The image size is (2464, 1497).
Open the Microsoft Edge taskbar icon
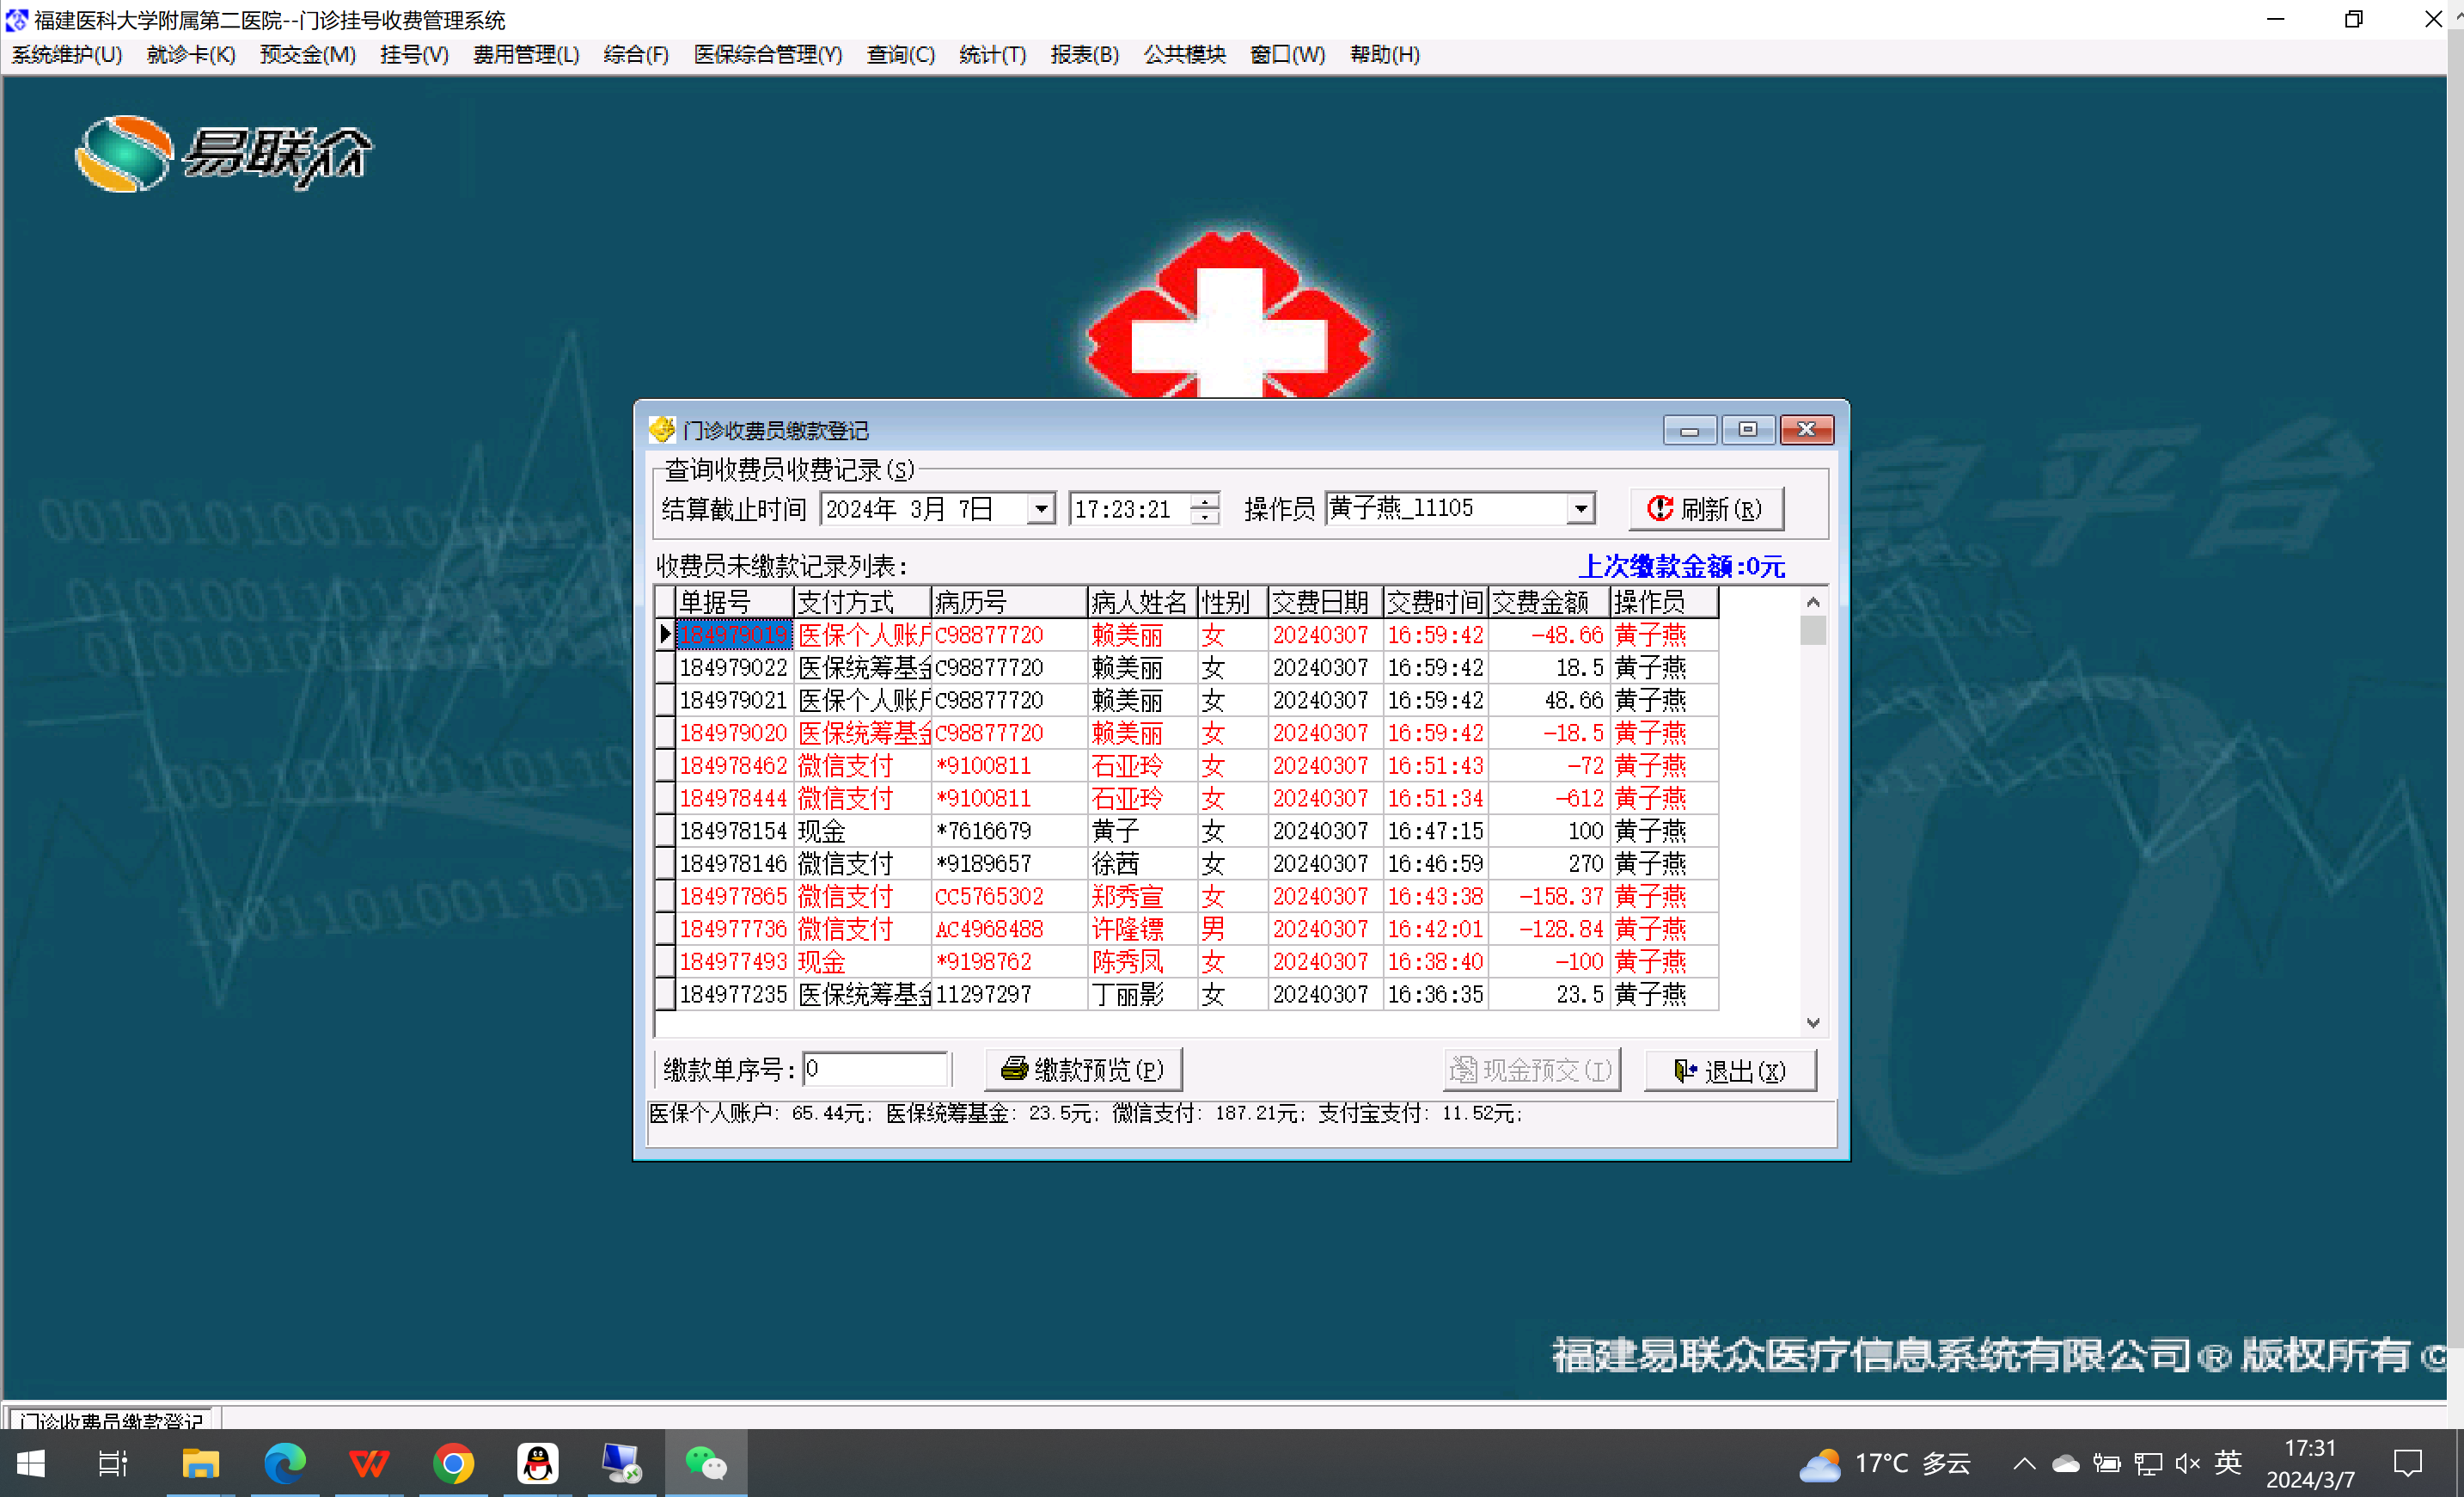click(285, 1464)
